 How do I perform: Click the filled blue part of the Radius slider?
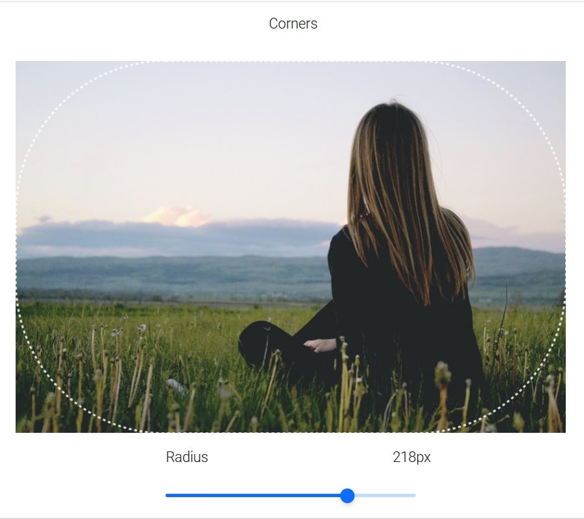point(253,496)
